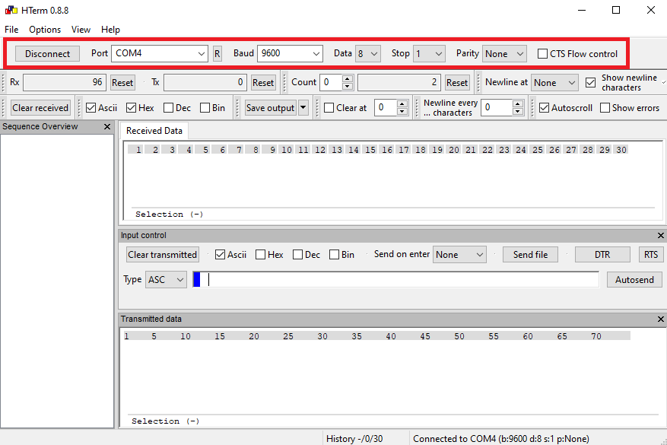Uncheck Hex display for received data
This screenshot has width=667, height=445.
coord(131,108)
